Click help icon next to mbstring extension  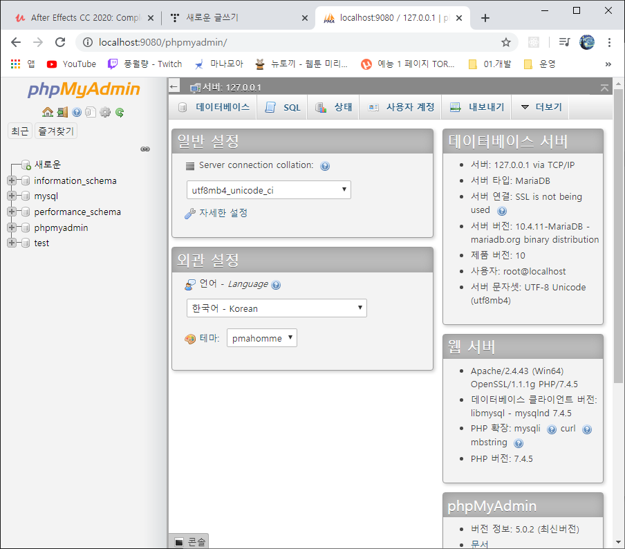[518, 443]
